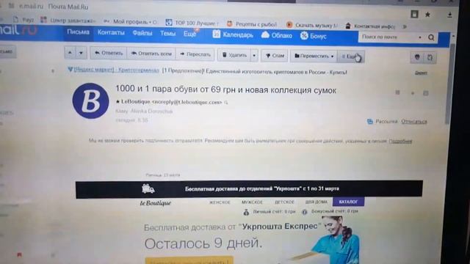Click the first header icon right of the subject
This screenshot has width=470, height=264.
coord(397,93)
